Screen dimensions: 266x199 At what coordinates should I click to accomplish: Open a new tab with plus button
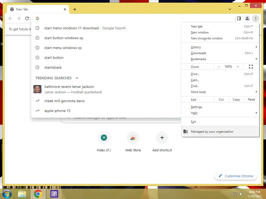(75, 9)
